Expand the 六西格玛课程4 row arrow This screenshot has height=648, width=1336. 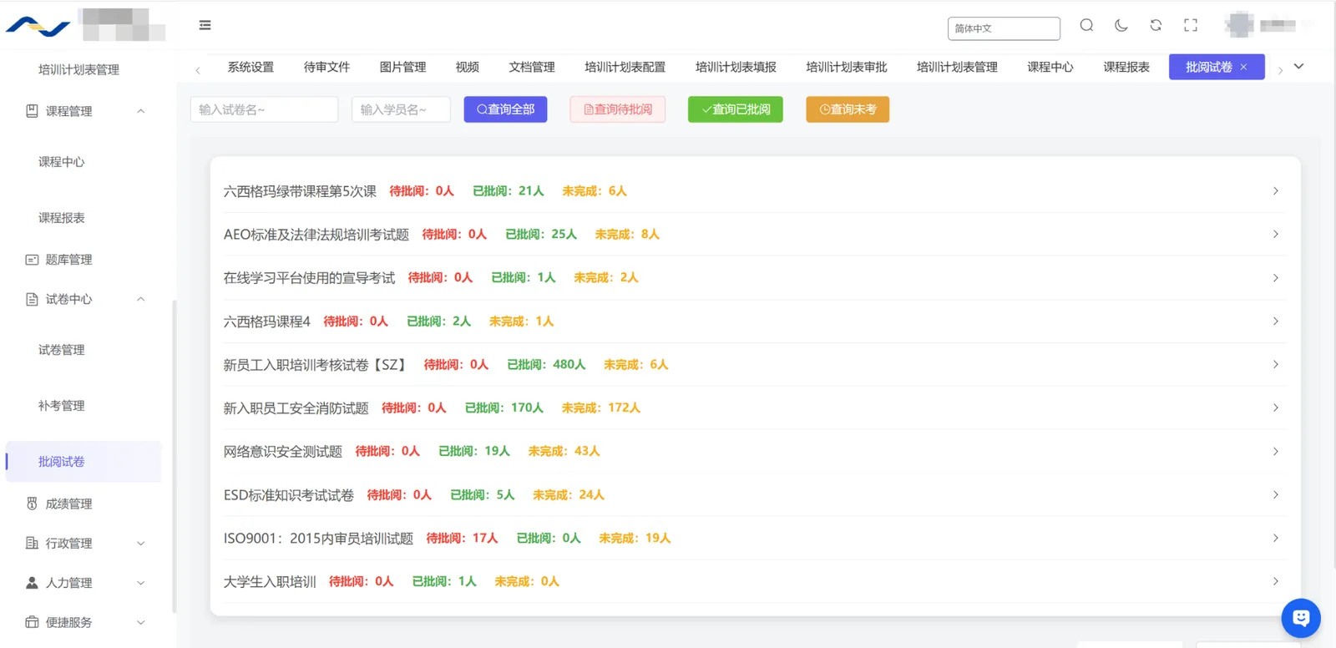1275,321
